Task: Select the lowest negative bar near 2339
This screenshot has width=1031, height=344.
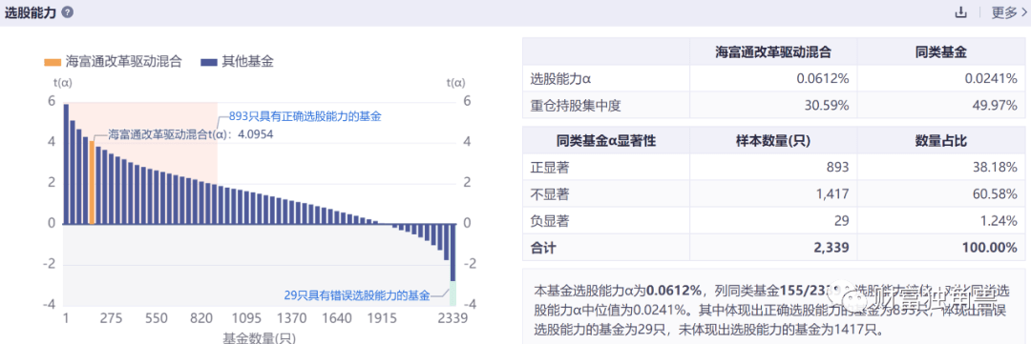Action: click(x=452, y=253)
